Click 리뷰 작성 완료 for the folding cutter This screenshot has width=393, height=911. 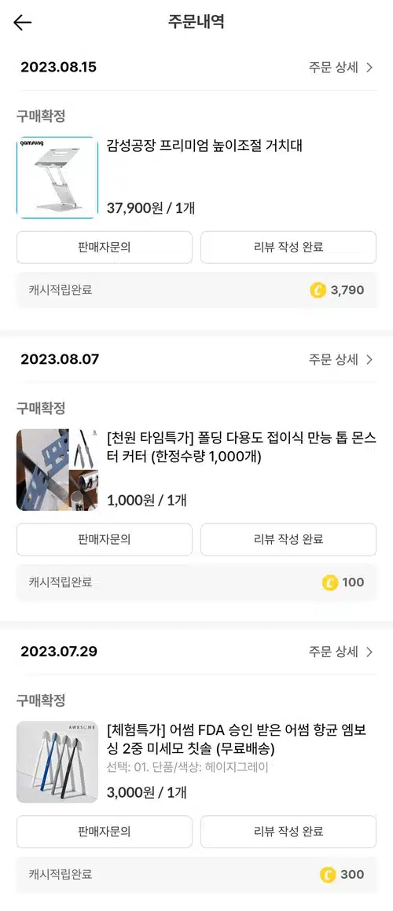pyautogui.click(x=288, y=539)
